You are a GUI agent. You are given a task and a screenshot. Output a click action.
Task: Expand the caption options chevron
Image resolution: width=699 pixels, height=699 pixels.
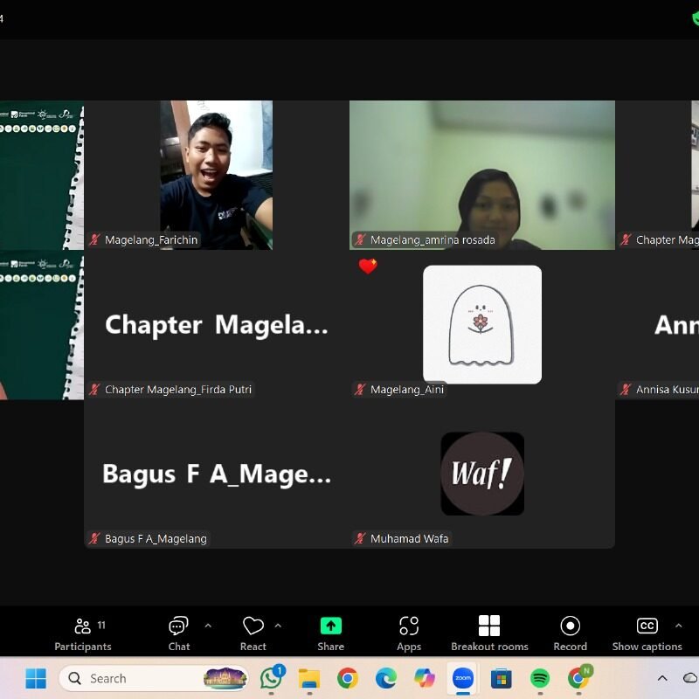pos(678,626)
